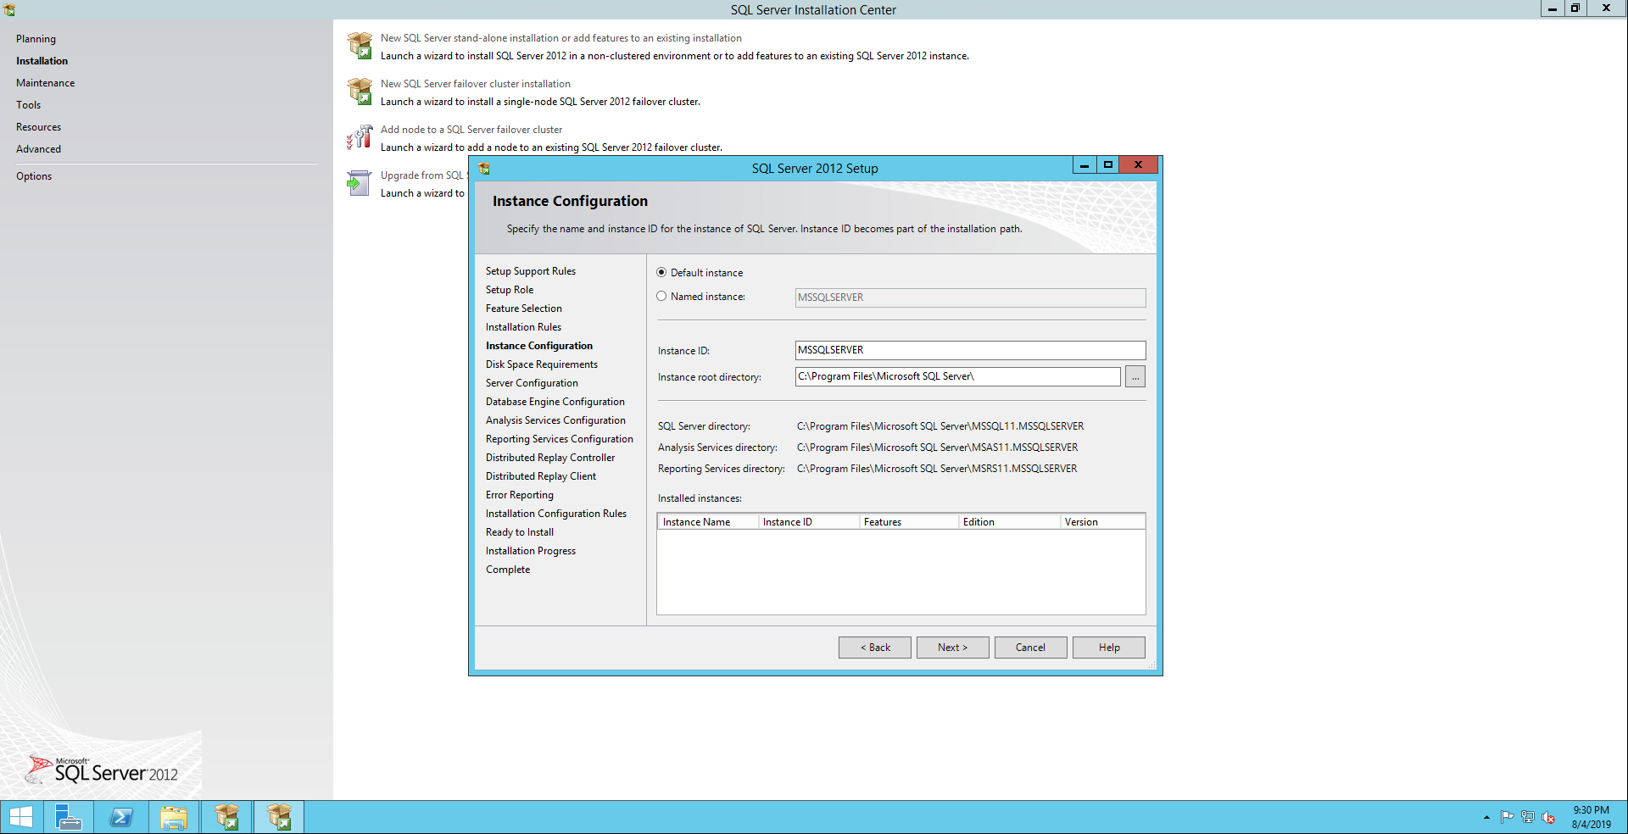Click the muted volume tray icon
This screenshot has width=1628, height=834.
[x=1548, y=817]
